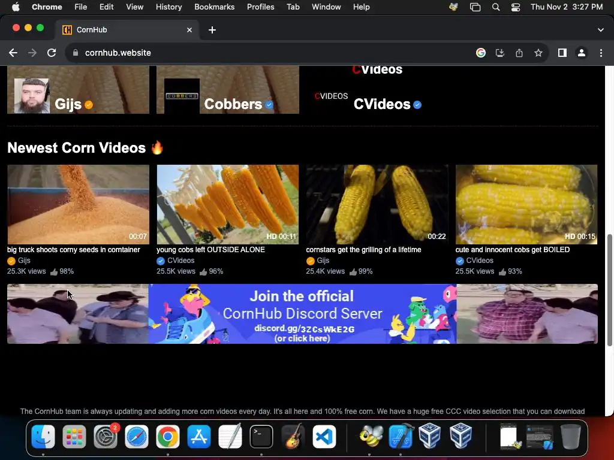Open the Help menu
This screenshot has height=460, width=614.
tap(361, 7)
